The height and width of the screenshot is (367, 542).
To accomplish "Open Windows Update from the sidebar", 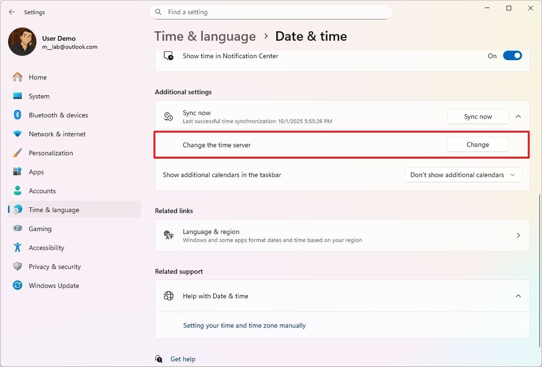I will coord(53,285).
